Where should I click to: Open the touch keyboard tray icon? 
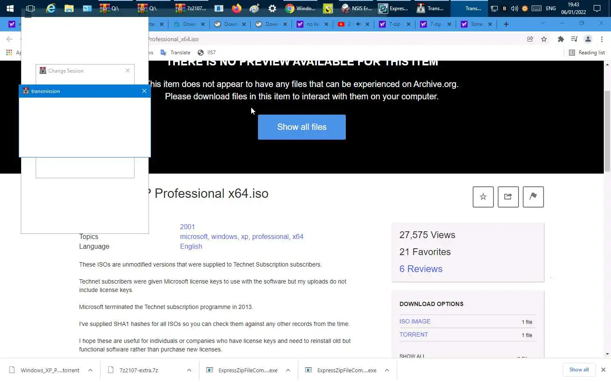(x=536, y=8)
